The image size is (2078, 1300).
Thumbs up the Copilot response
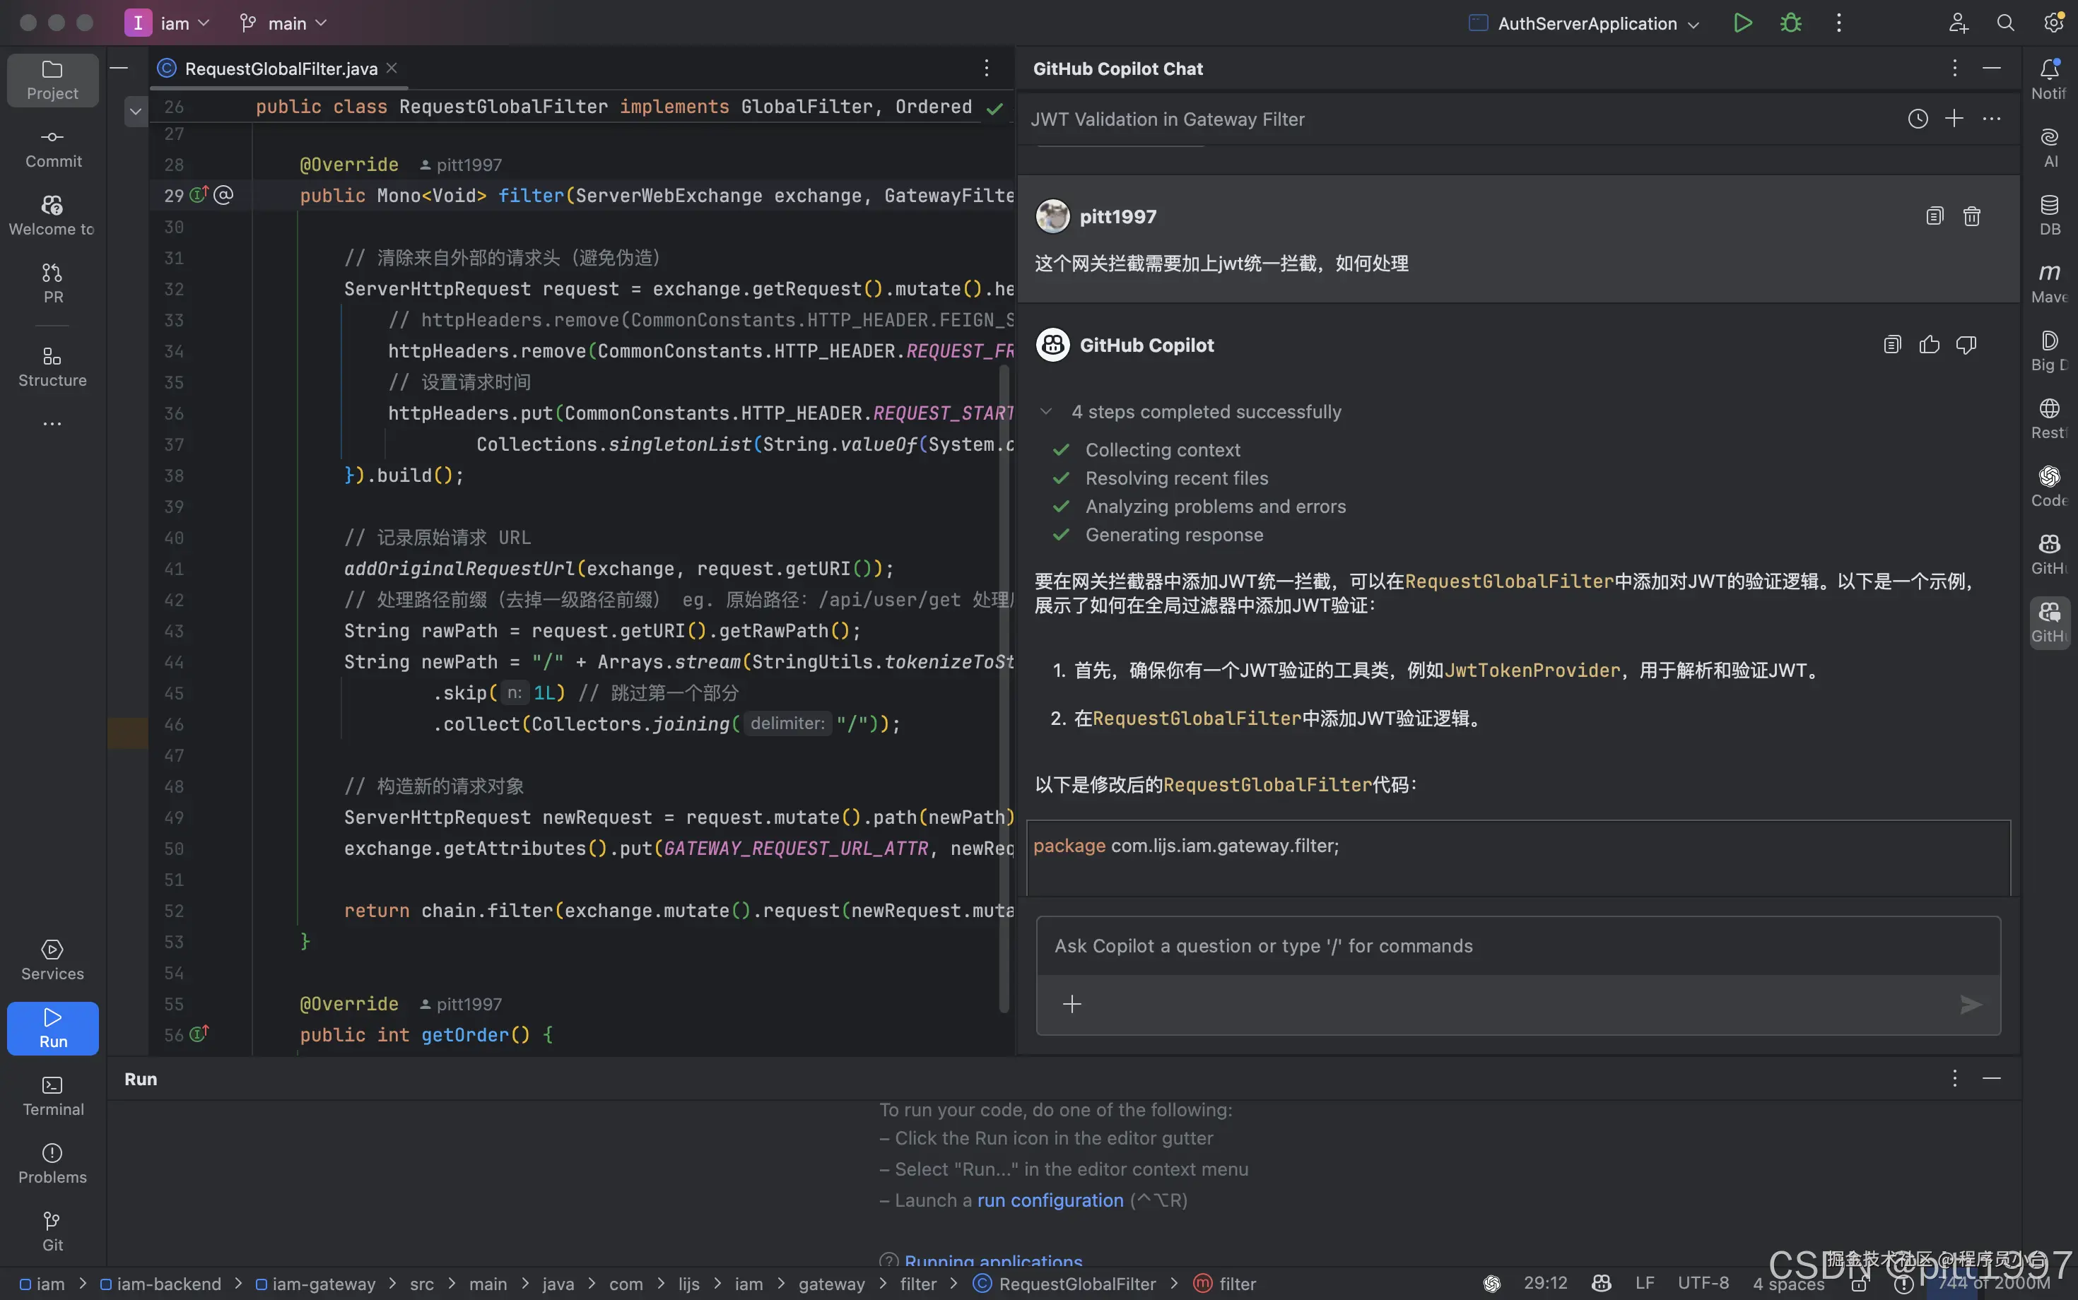click(x=1929, y=345)
